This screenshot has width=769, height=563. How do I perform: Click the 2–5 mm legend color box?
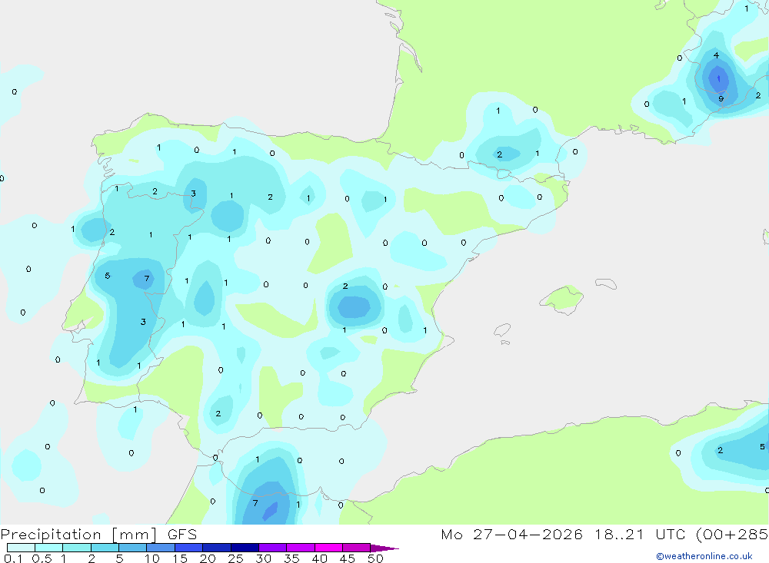click(105, 548)
